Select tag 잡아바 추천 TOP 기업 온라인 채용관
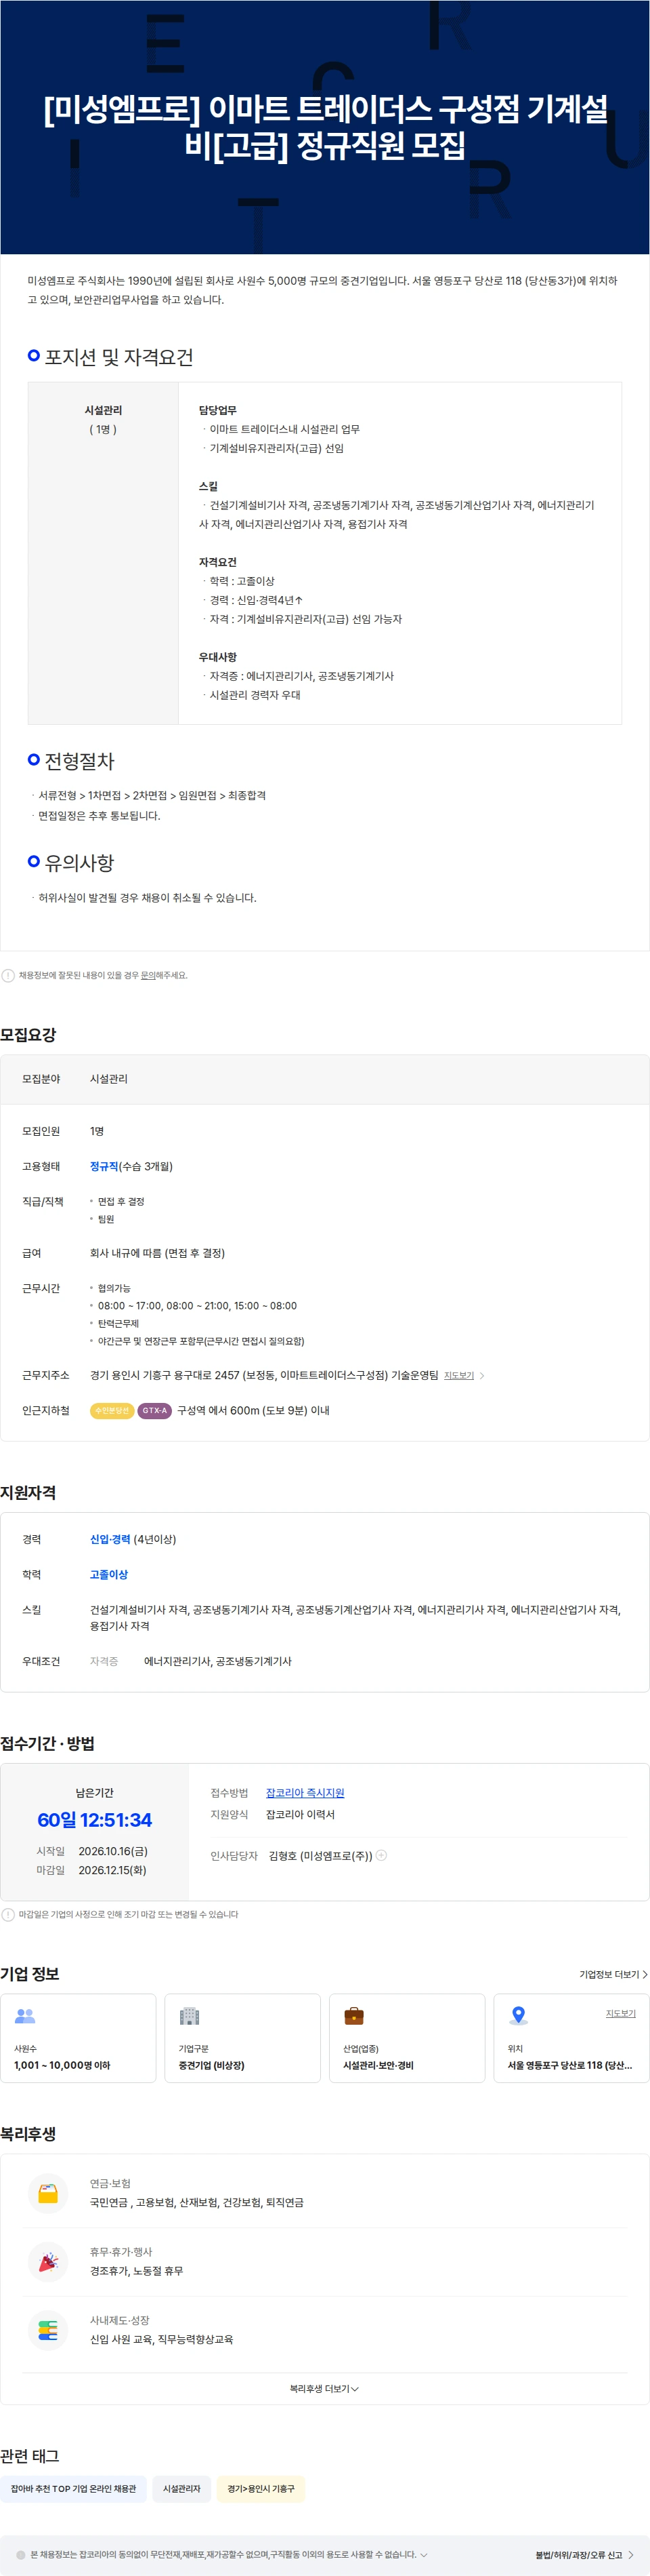The width and height of the screenshot is (650, 2576). coord(74,2488)
